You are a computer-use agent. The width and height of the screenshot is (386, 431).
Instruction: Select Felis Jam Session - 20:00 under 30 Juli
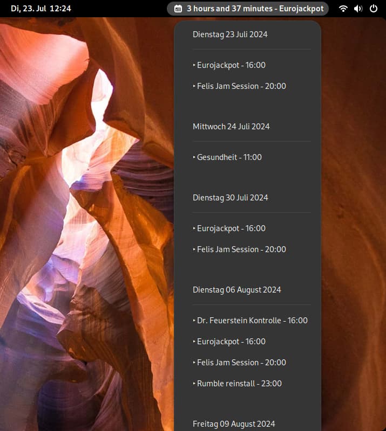click(239, 249)
